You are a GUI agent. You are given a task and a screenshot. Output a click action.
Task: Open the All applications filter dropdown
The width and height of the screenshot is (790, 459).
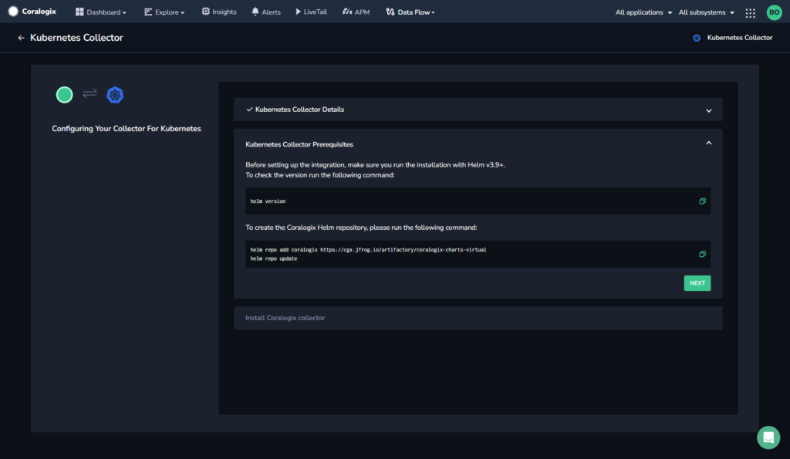click(x=643, y=12)
